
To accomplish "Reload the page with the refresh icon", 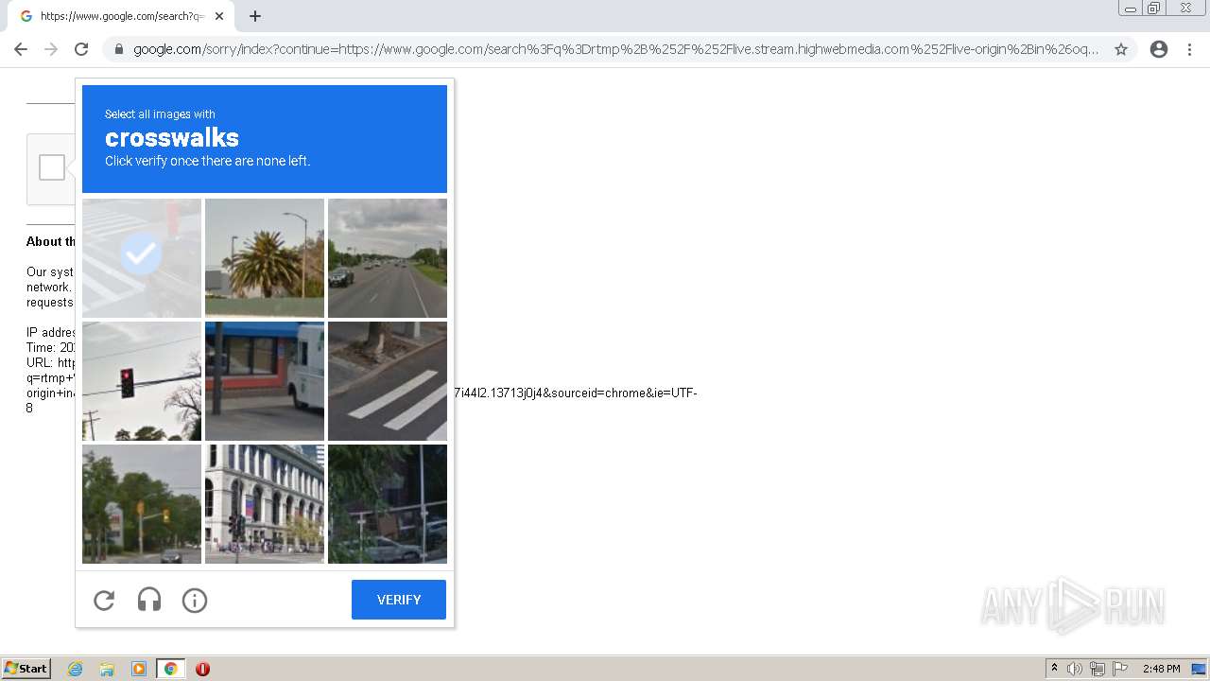I will pos(81,49).
